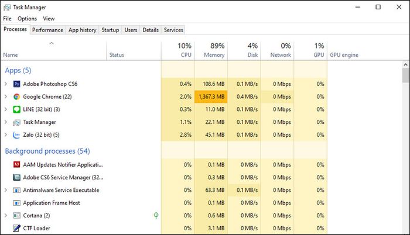Expand the Cortana process group
This screenshot has height=235, width=410.
[6, 215]
